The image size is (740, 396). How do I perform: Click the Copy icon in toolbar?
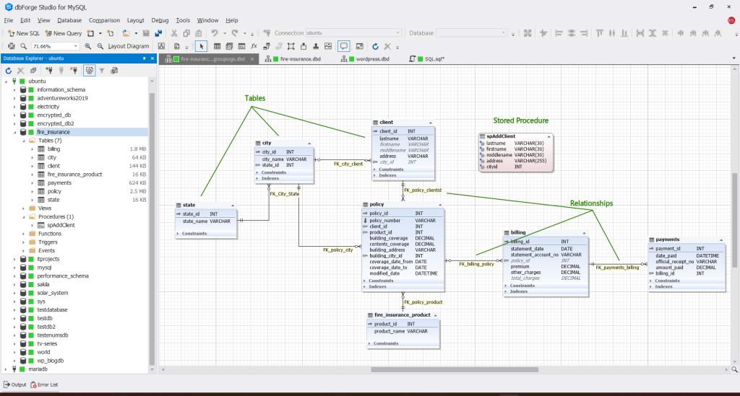click(x=186, y=33)
